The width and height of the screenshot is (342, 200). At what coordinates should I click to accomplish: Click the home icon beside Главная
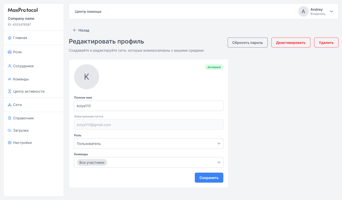10,38
